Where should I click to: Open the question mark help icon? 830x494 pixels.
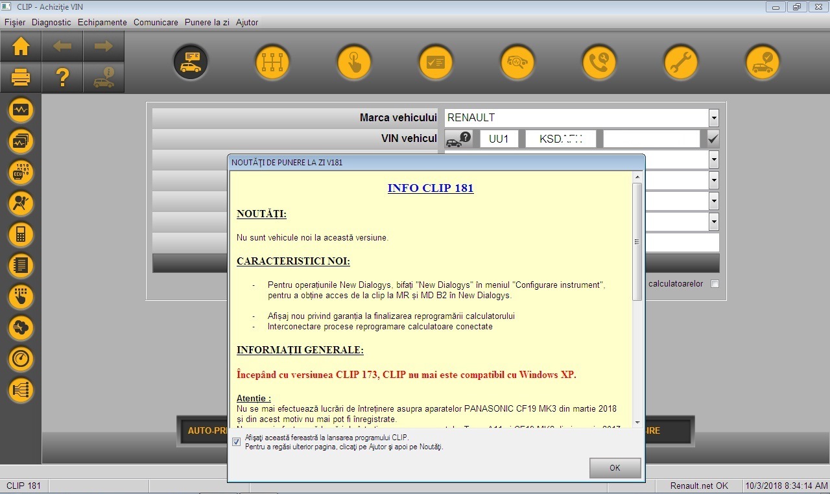point(62,77)
